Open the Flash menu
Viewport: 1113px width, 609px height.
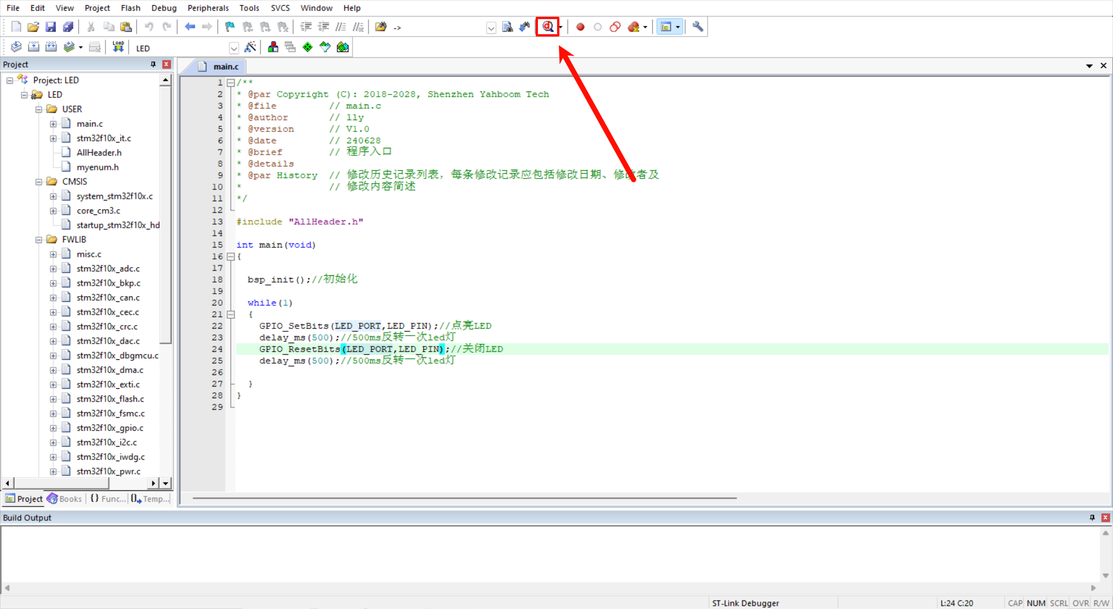point(130,8)
